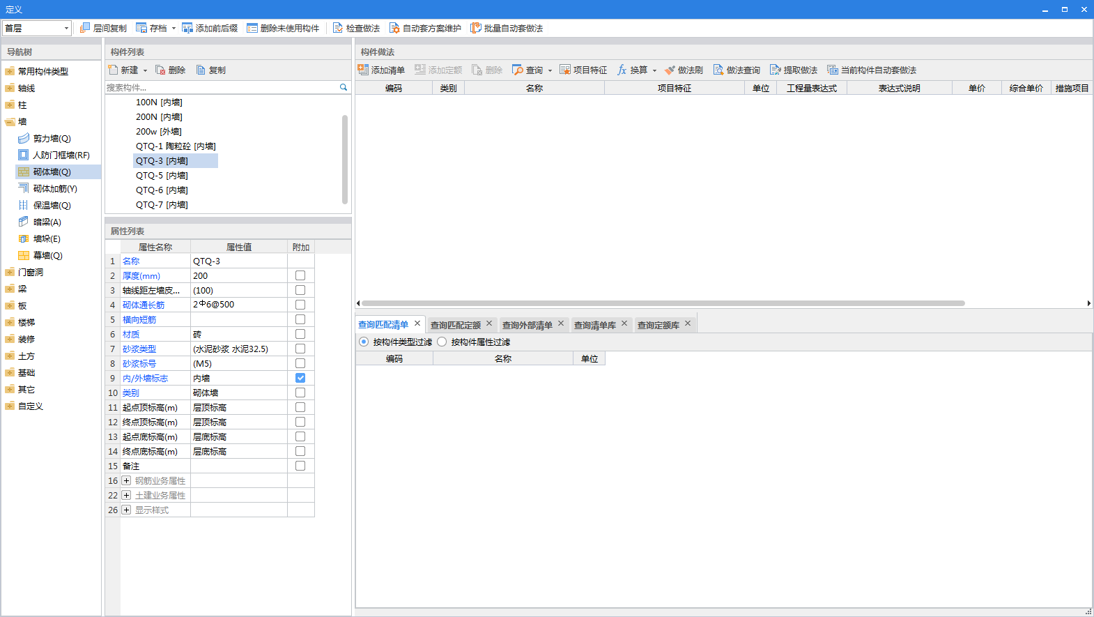Click the 检查做法 icon
This screenshot has height=617, width=1094.
coord(338,28)
